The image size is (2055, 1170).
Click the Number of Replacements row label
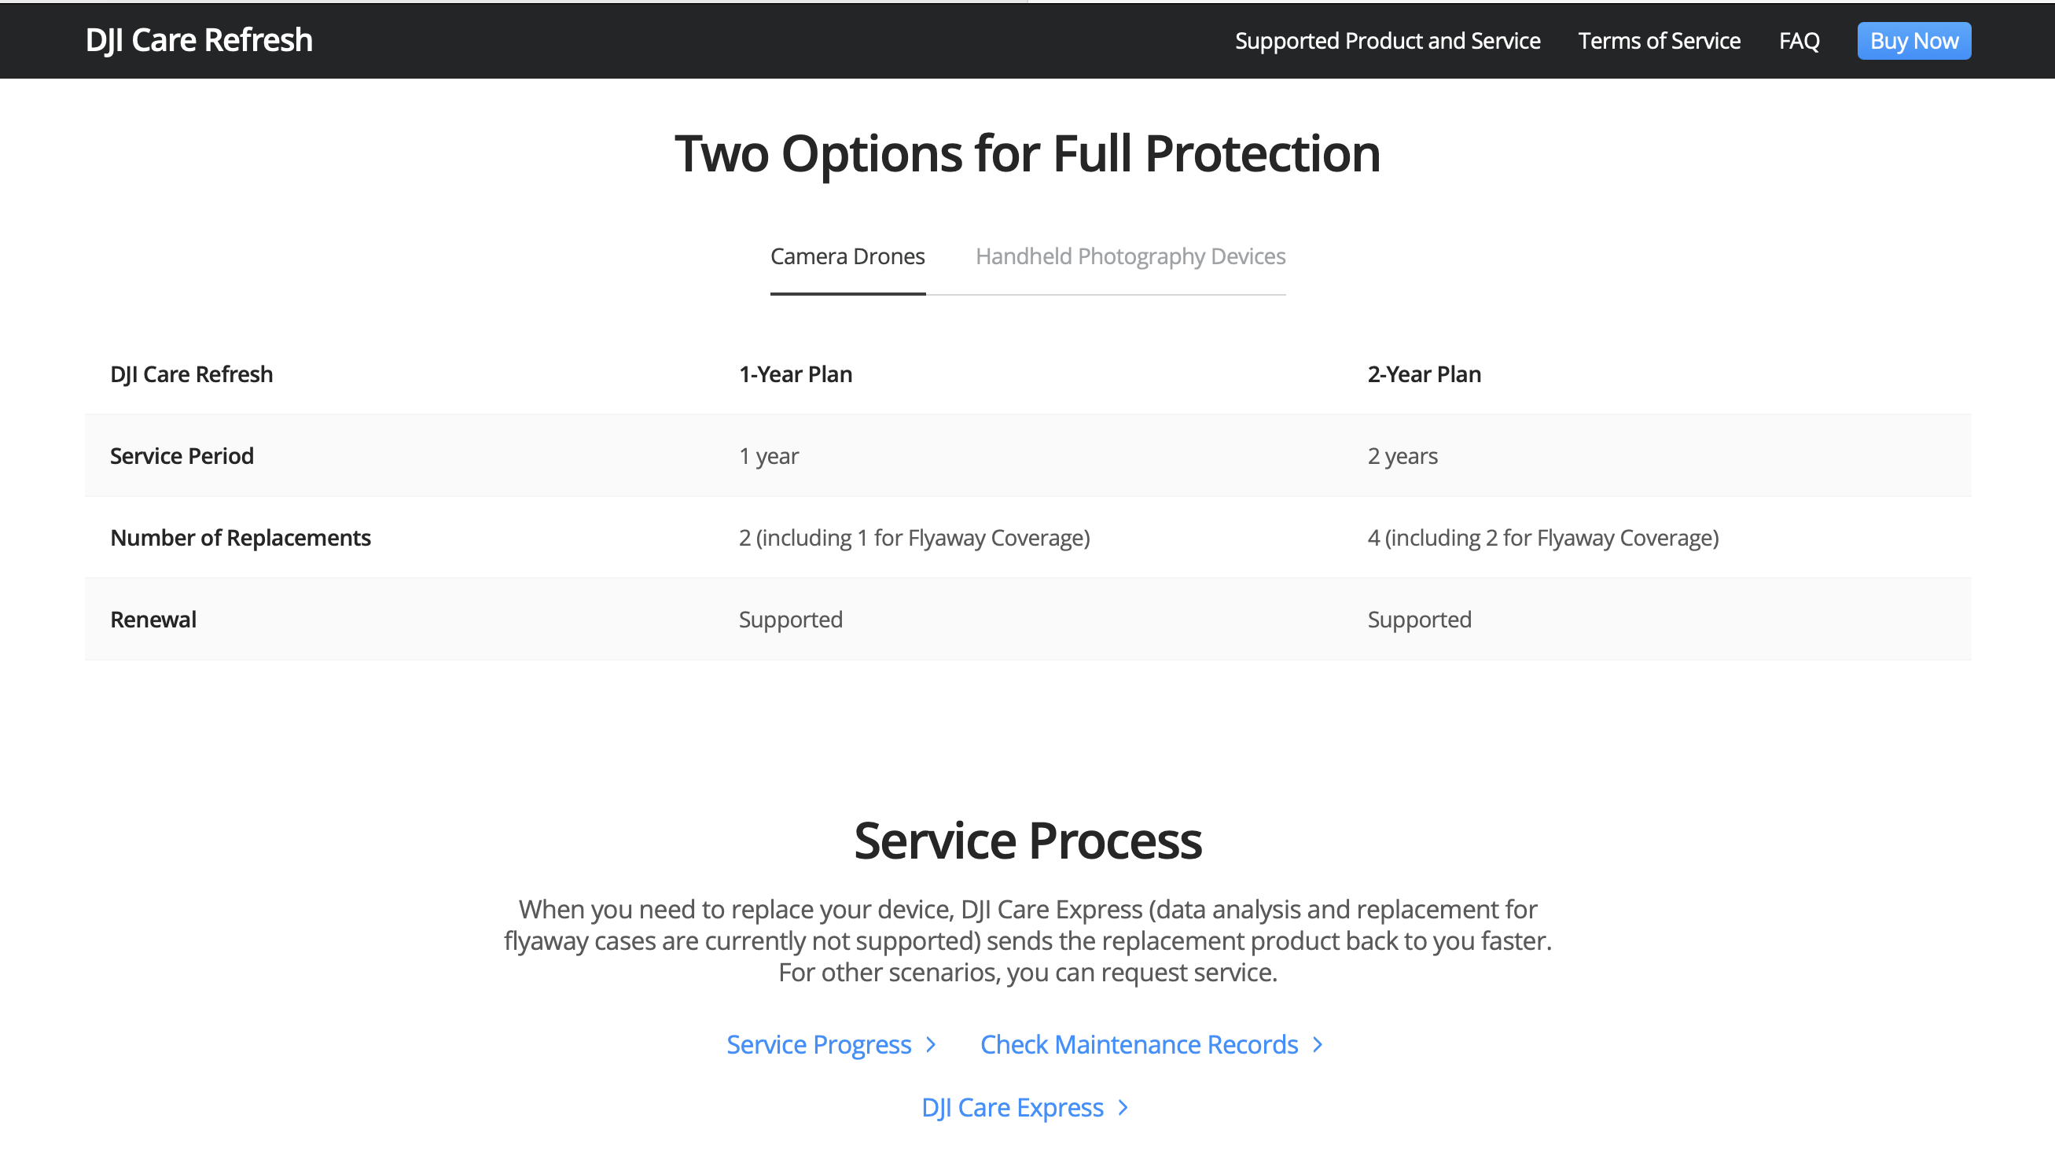241,538
